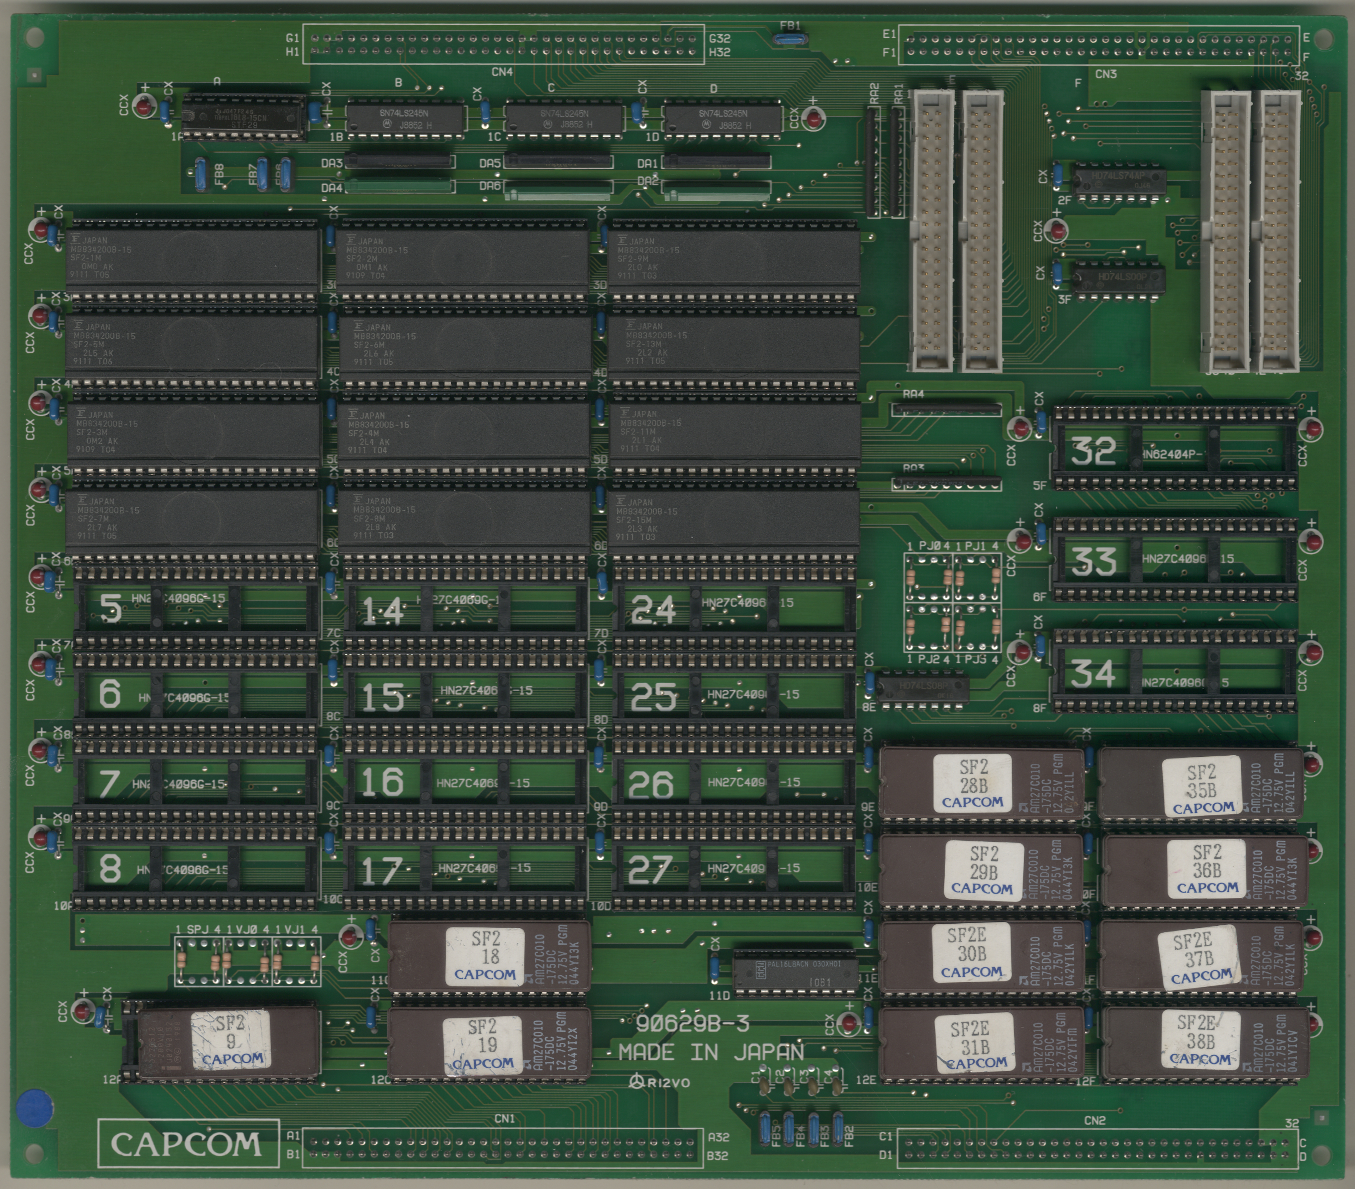
Task: Click empty socket number 8
Action: [196, 868]
